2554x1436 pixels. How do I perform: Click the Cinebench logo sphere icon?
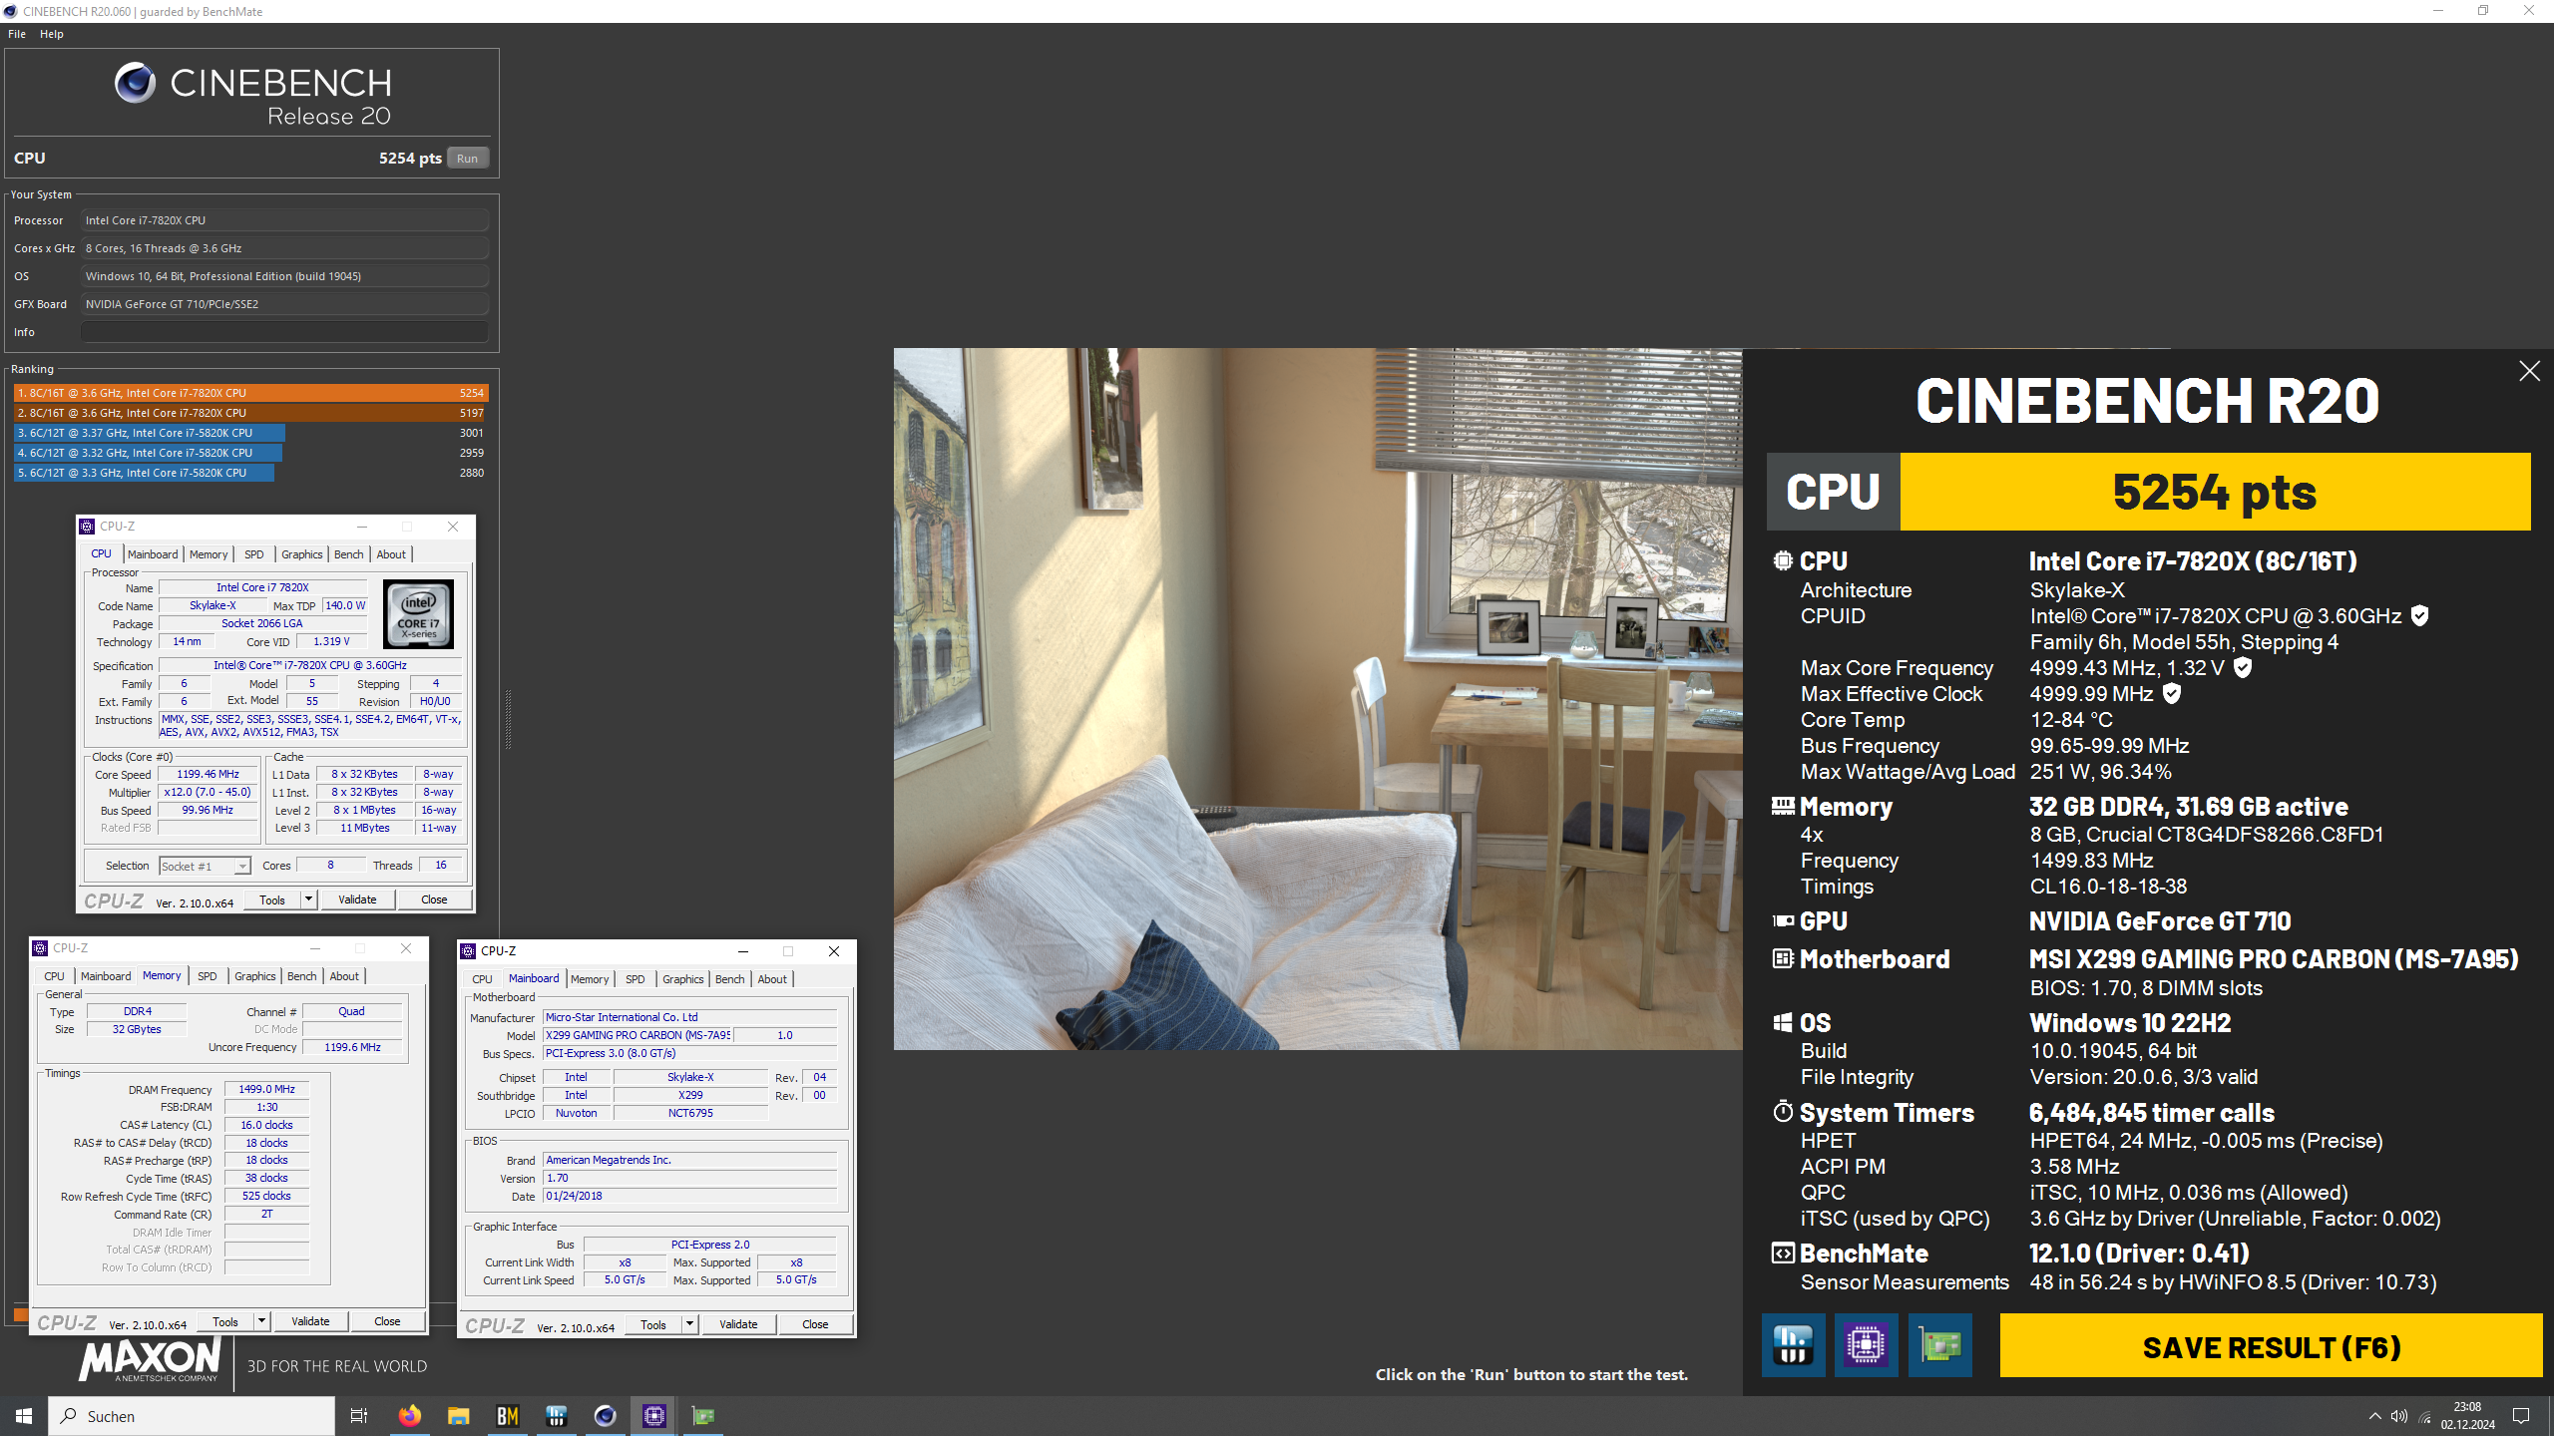(135, 83)
